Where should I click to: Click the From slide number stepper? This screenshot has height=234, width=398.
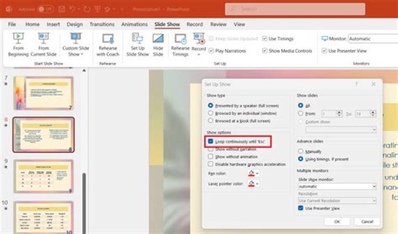click(x=339, y=114)
